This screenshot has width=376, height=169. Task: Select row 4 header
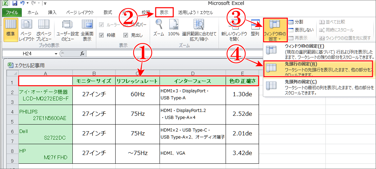[x=12, y=111]
